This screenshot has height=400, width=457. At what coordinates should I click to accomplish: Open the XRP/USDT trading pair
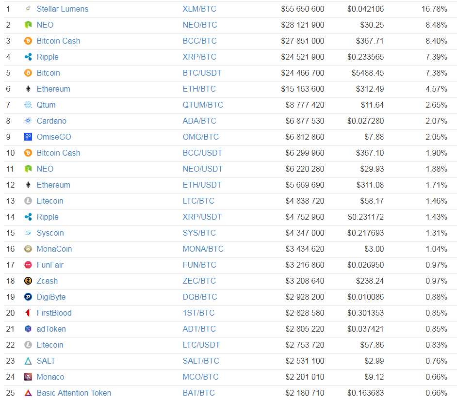pos(202,217)
